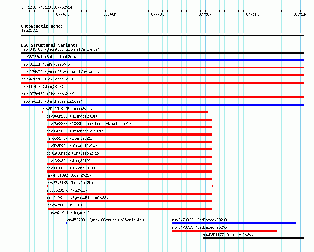This screenshot has width=314, height=252.
Task: Open dgv1938n152 Chaisson2019 variant
Action: coord(74,153)
